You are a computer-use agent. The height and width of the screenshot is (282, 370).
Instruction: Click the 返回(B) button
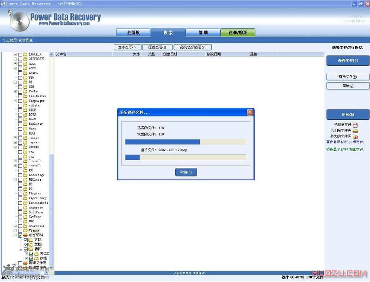point(348,115)
